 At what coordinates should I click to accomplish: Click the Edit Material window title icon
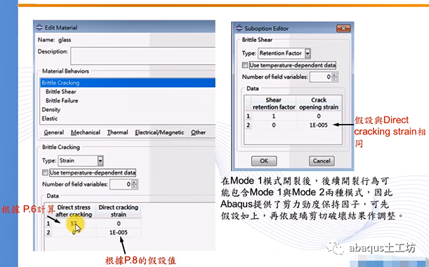[39, 27]
